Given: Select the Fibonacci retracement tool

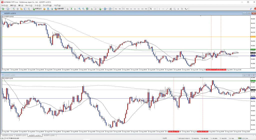Looking at the screenshot, I should [174, 9].
